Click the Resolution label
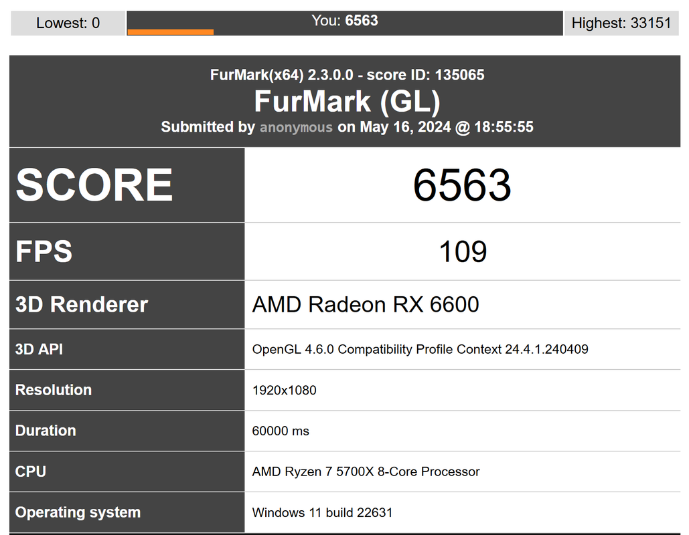Screen dimensions: 689x535 [x=54, y=390]
